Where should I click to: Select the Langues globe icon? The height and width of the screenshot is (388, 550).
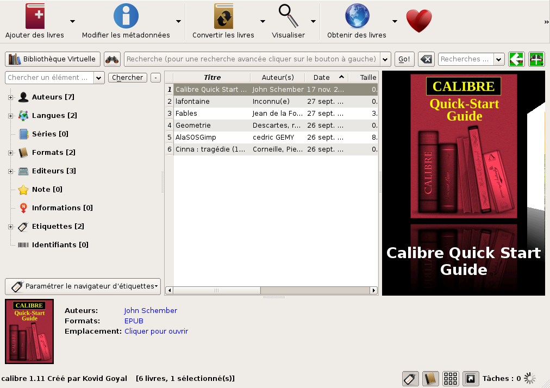(x=23, y=115)
